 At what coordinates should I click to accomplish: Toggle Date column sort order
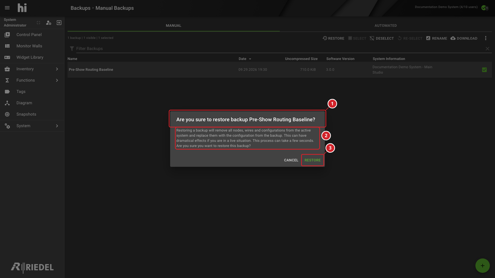tap(245, 59)
